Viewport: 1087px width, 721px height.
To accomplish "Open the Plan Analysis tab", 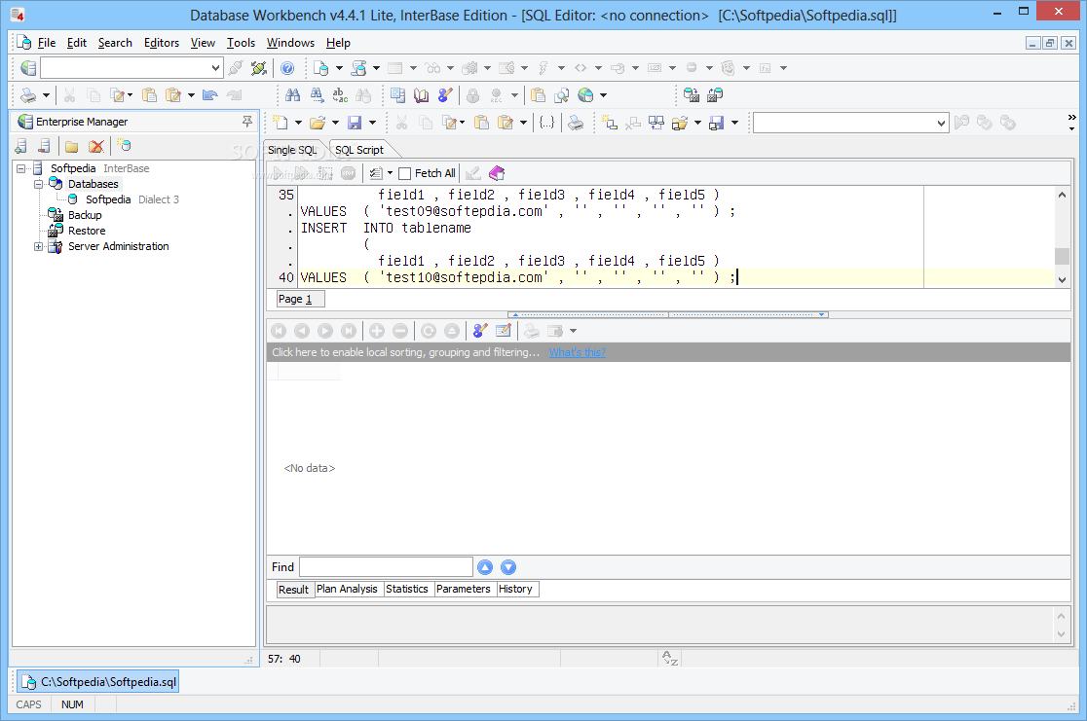I will [x=347, y=589].
